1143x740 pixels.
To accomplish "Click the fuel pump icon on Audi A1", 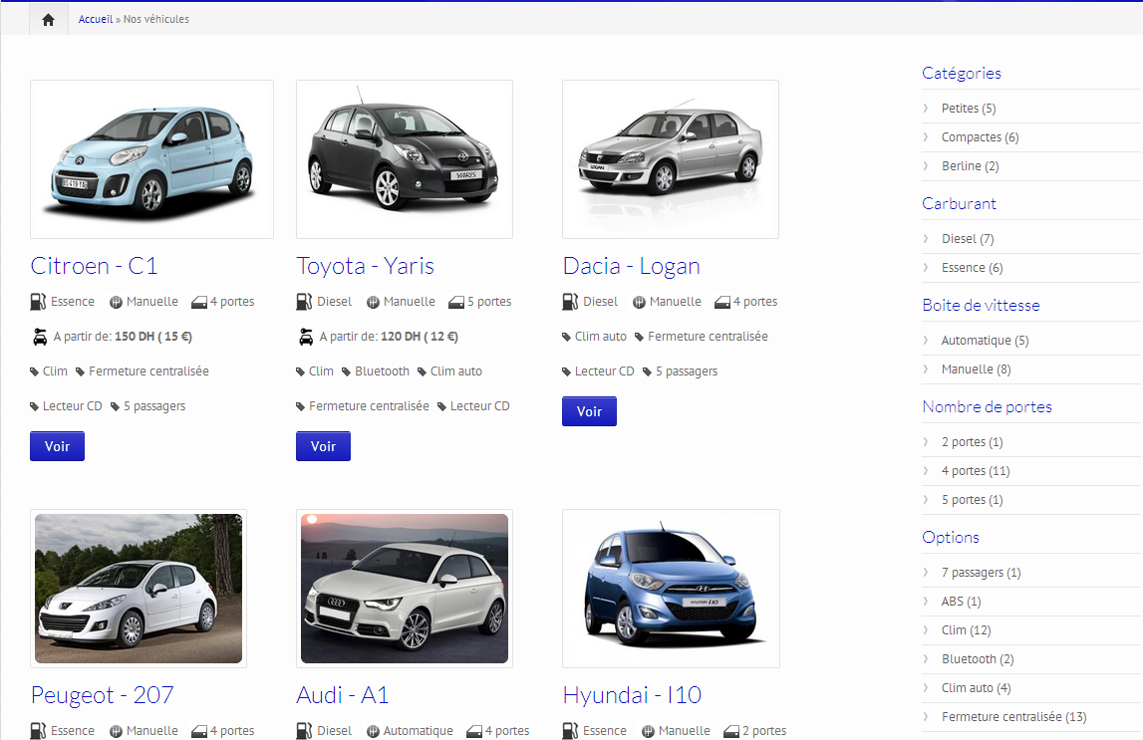I will pos(304,730).
